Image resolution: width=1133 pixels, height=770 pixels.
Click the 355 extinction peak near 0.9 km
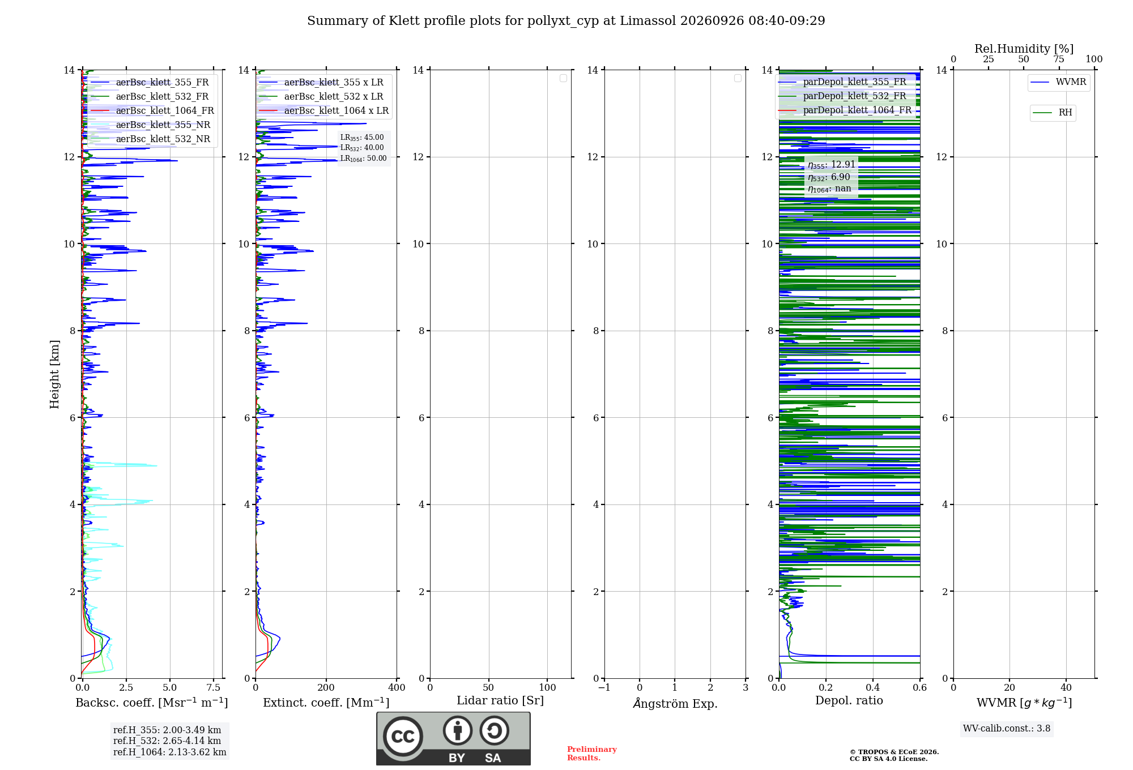[279, 639]
